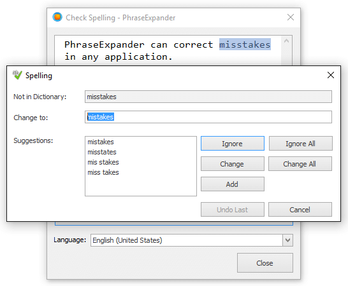The height and width of the screenshot is (286, 348).
Task: Click the Ignore All button
Action: coord(300,144)
